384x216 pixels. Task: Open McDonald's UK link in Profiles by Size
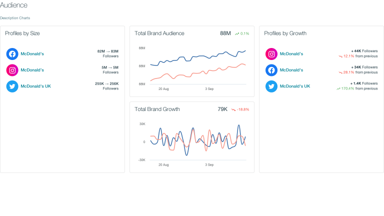click(x=35, y=86)
